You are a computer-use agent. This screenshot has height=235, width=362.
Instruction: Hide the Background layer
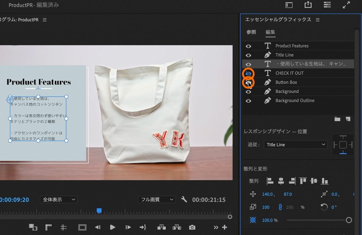[x=248, y=92]
